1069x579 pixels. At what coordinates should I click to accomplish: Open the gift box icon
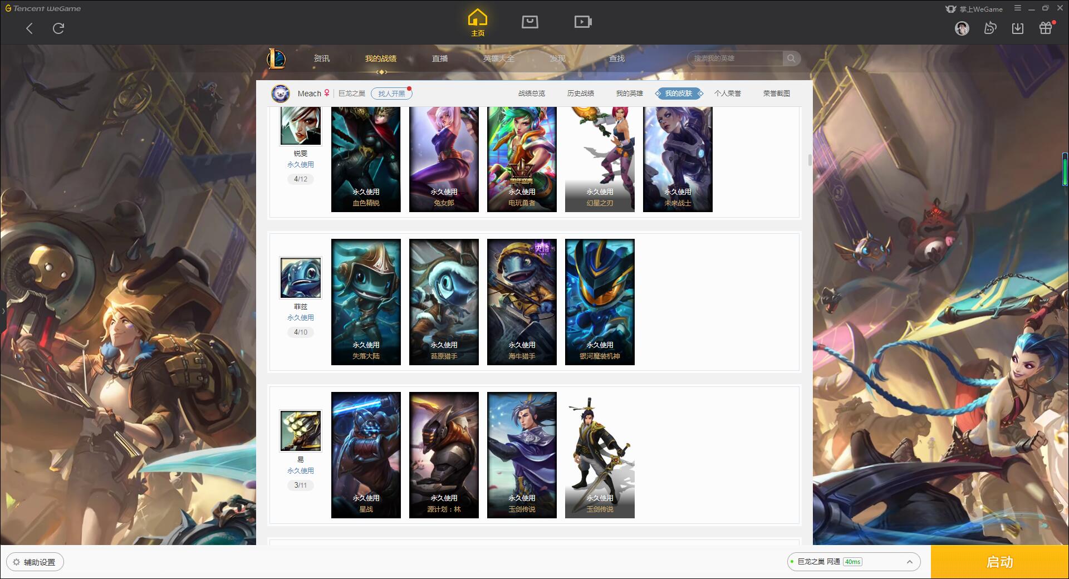click(x=1046, y=28)
